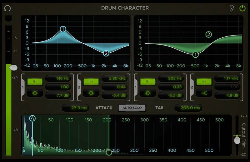Click the ear listen icon

[232, 8]
